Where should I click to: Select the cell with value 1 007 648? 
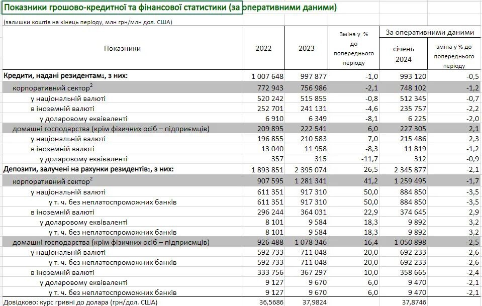pyautogui.click(x=268, y=76)
